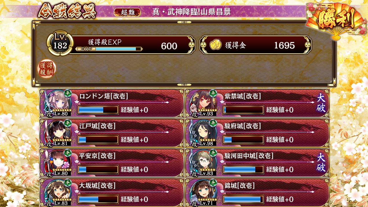Select 平安京[改壱] character portrait
Viewport: 368px width, 207px height.
[57, 163]
